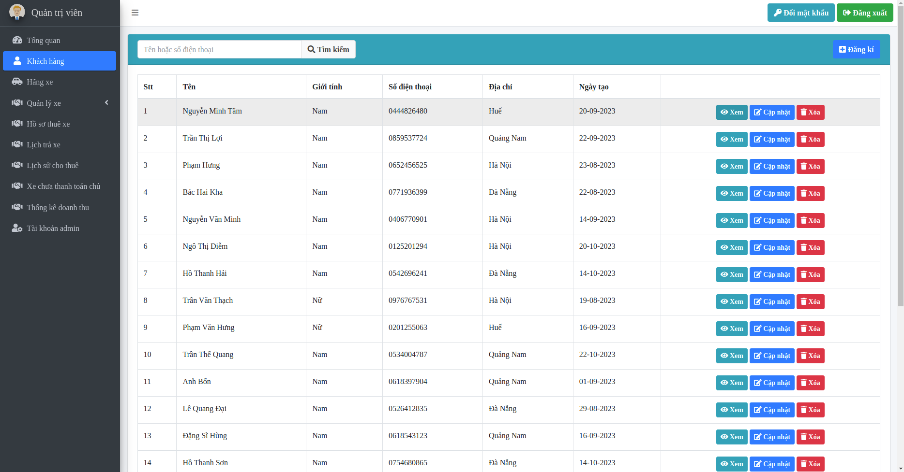Screen dimensions: 904x472
Task: Go to Xe chưa thanh toán chủ
Action: click(63, 186)
